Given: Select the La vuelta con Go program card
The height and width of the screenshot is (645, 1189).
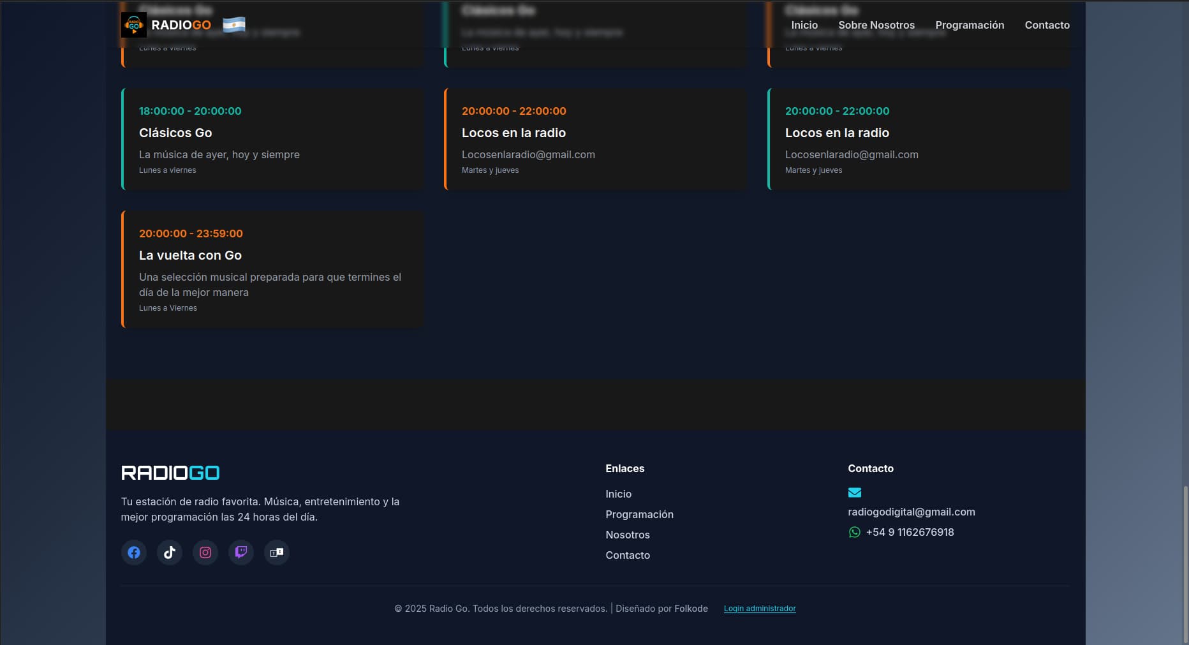Looking at the screenshot, I should pyautogui.click(x=272, y=269).
